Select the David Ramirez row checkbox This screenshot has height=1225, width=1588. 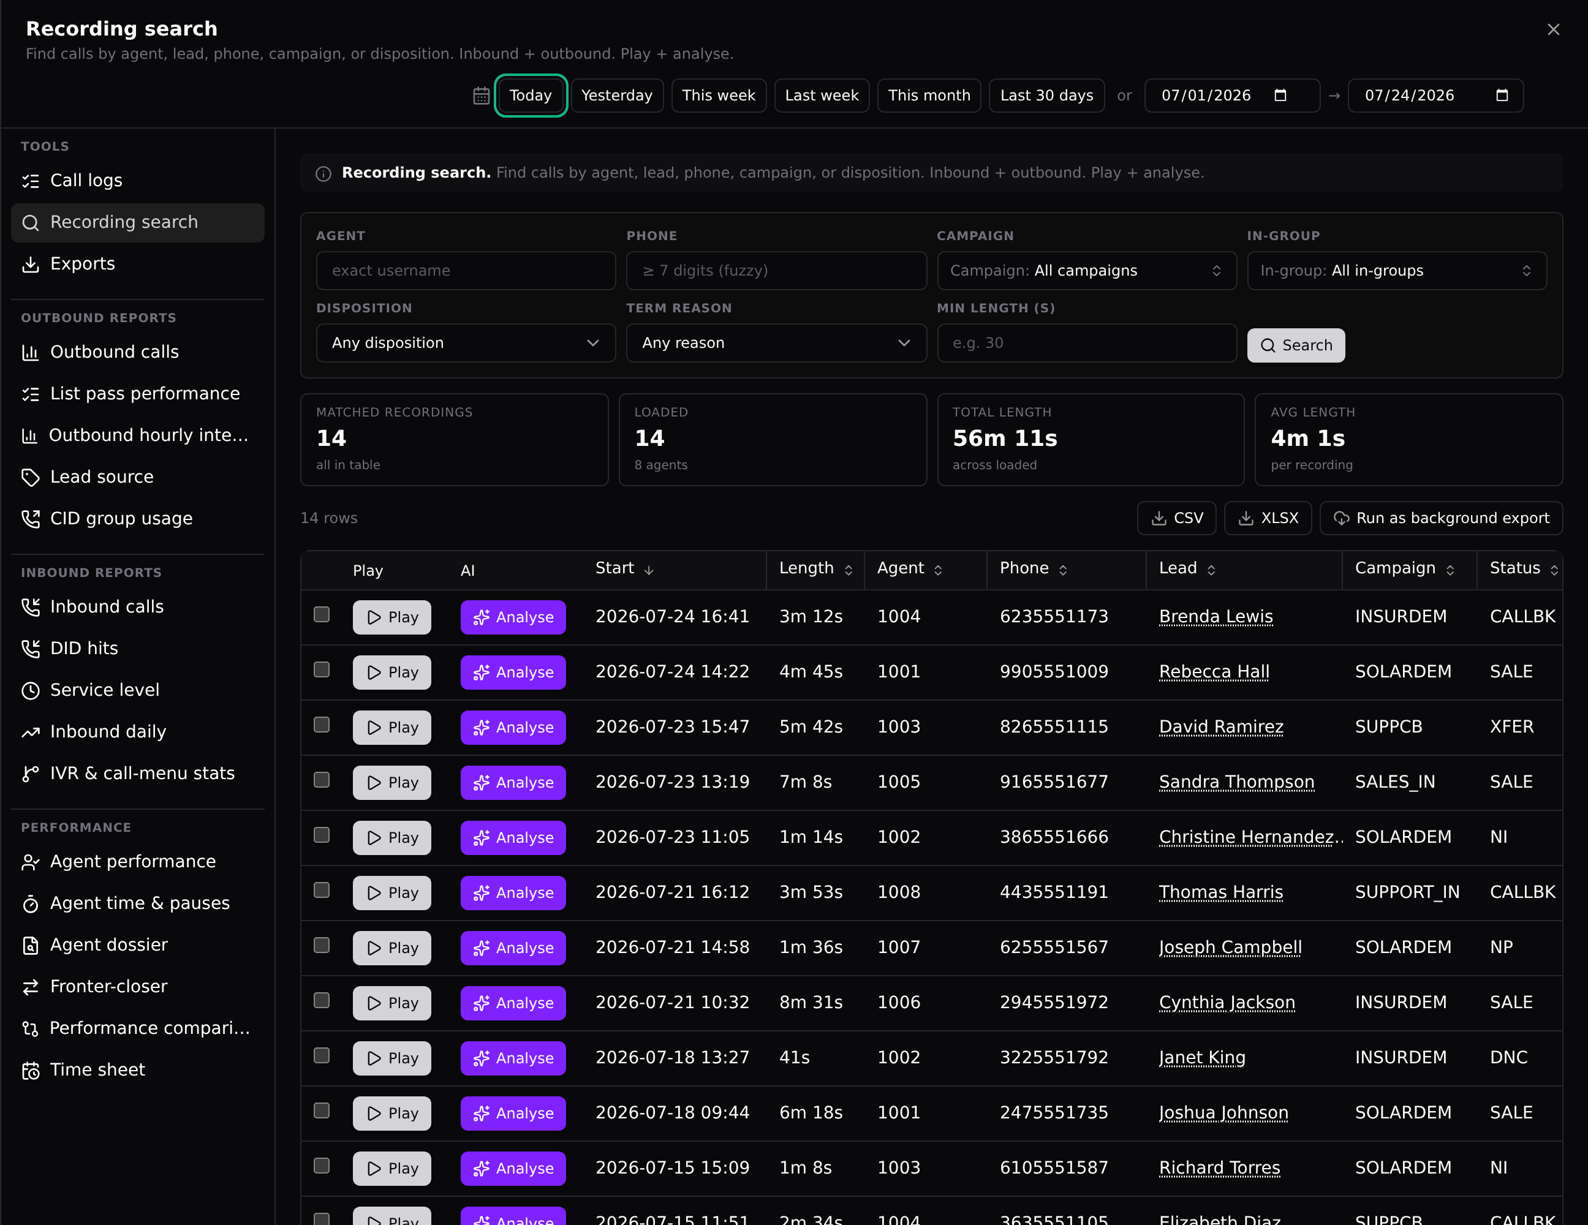point(322,725)
